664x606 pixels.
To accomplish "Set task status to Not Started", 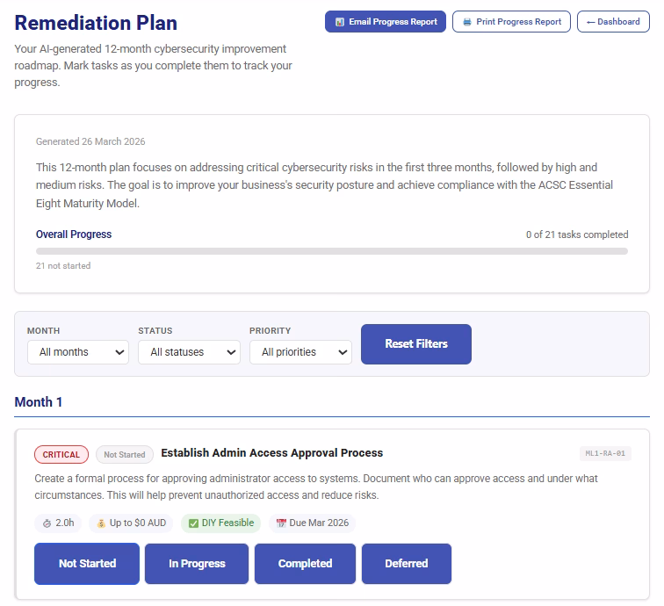I will (87, 564).
